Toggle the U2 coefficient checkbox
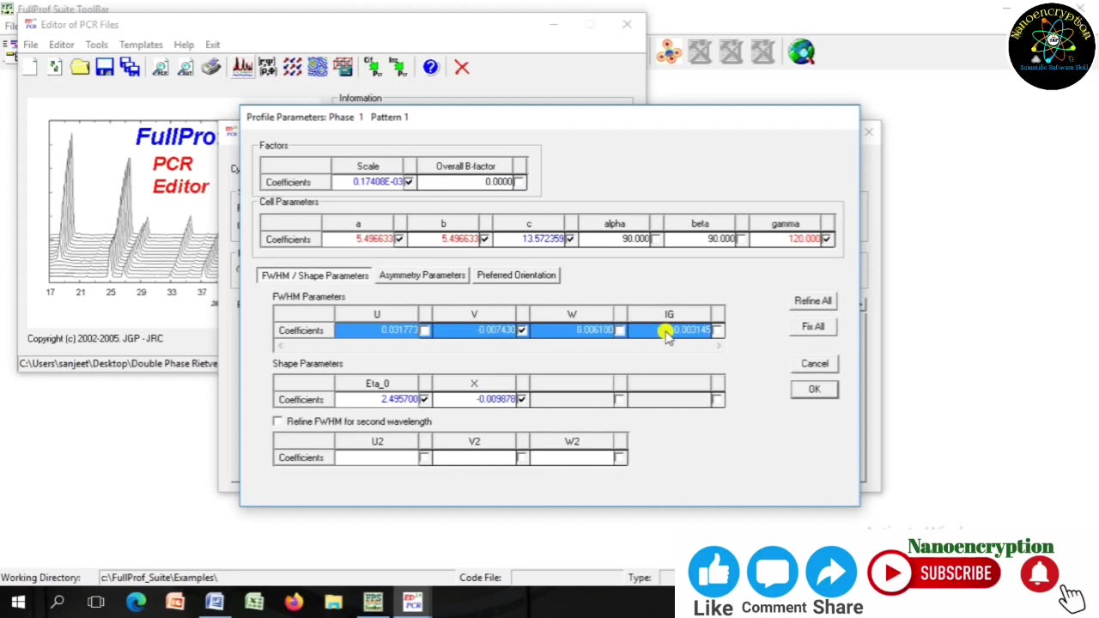 (x=424, y=457)
